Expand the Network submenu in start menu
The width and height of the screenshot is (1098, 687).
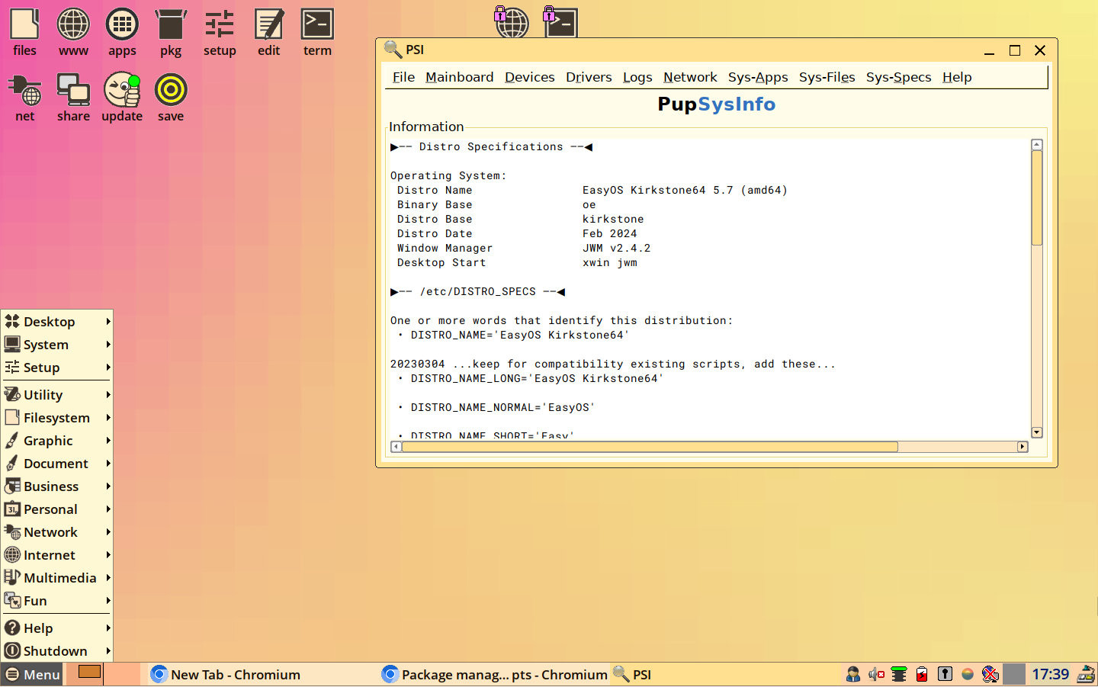coord(57,532)
